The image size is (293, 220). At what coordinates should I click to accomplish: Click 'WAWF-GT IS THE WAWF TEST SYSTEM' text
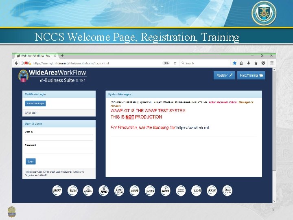(x=148, y=110)
